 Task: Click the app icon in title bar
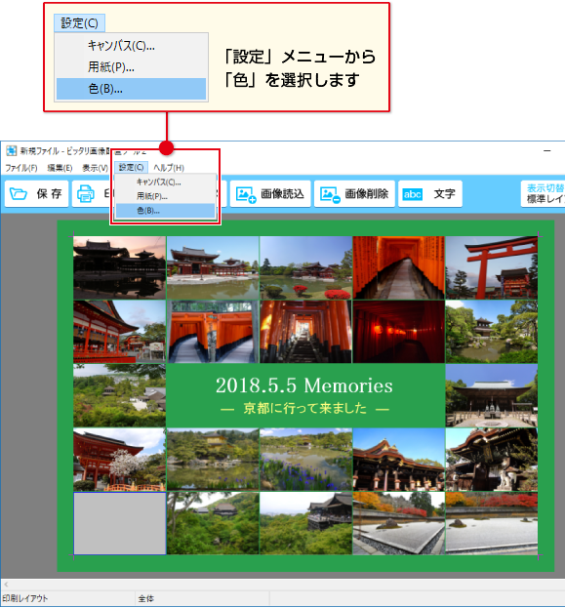pos(12,151)
